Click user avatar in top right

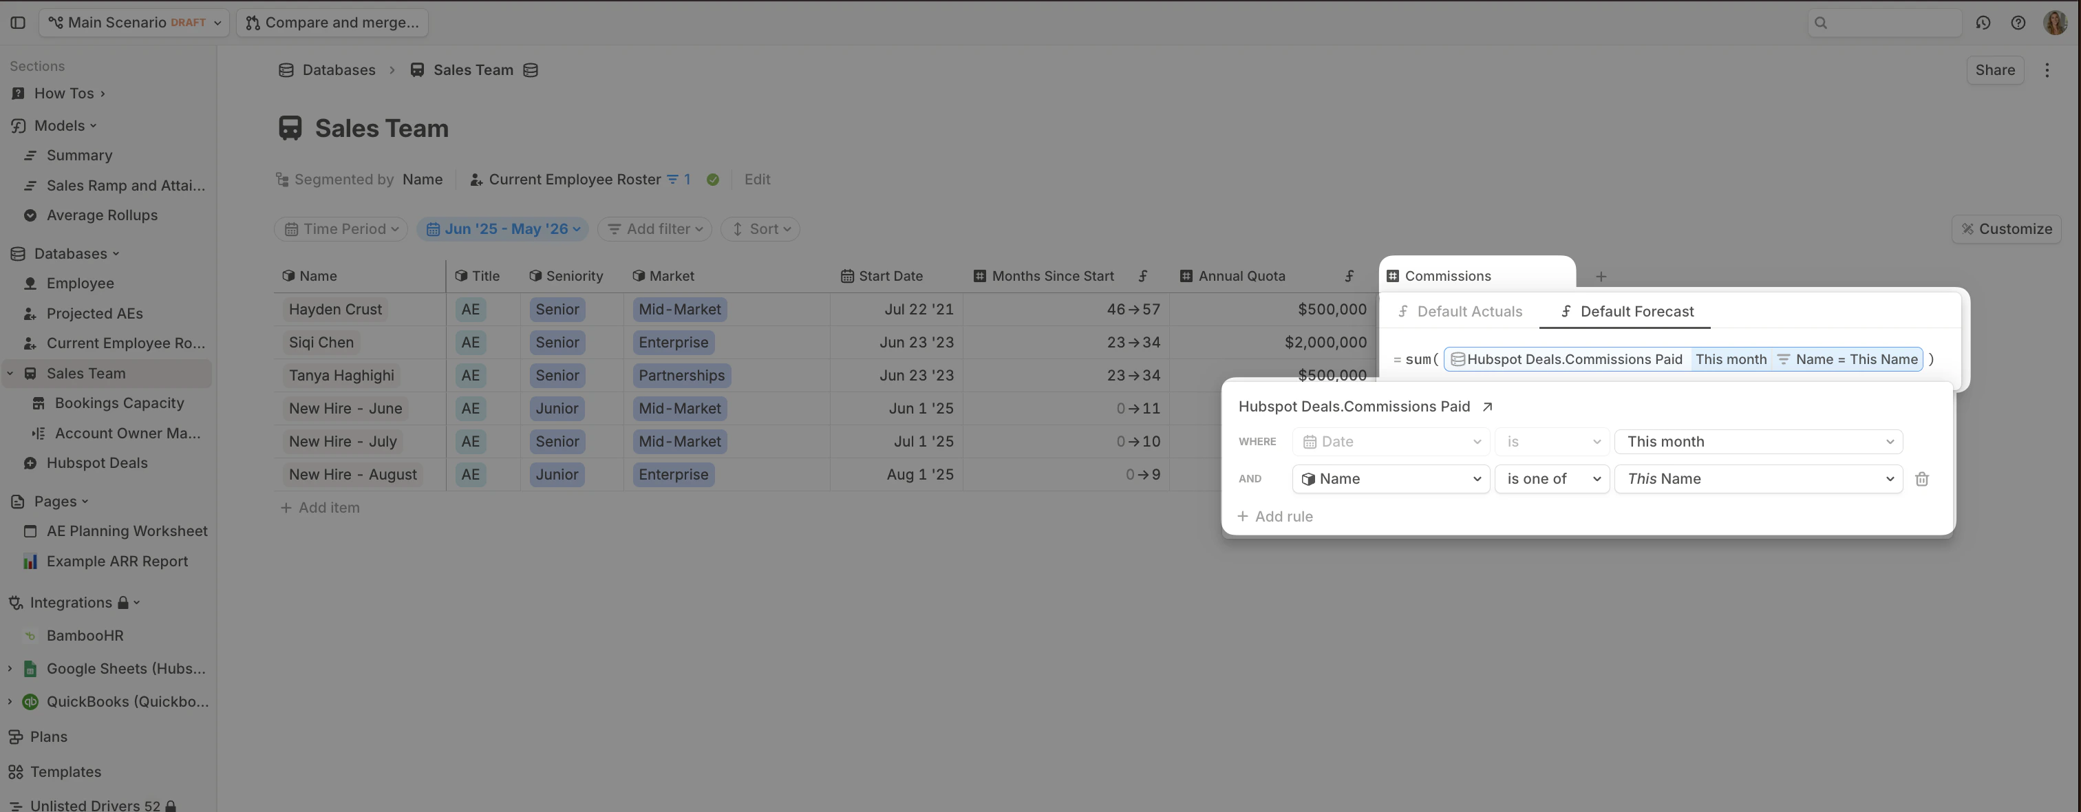pos(2055,23)
